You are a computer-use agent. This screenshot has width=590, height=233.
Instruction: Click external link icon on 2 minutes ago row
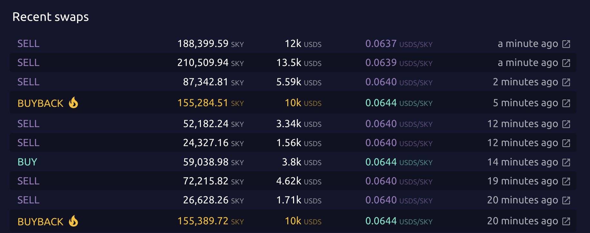click(566, 82)
